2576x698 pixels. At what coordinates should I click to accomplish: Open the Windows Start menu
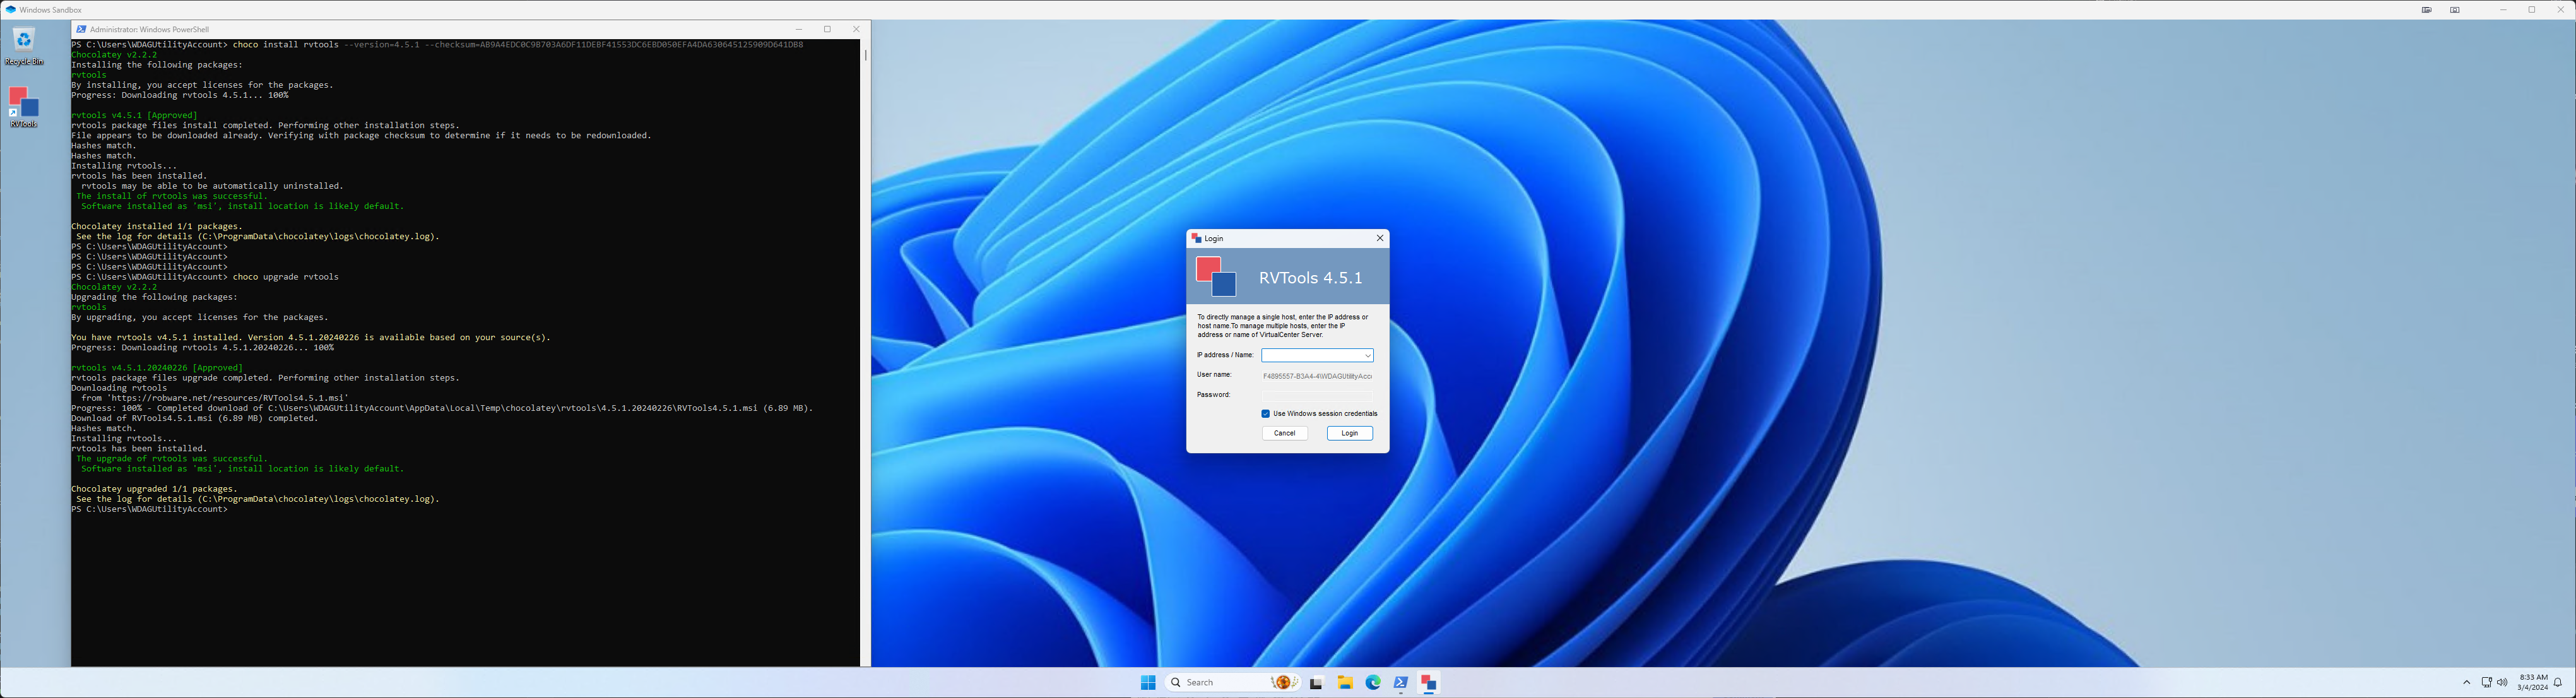1148,682
